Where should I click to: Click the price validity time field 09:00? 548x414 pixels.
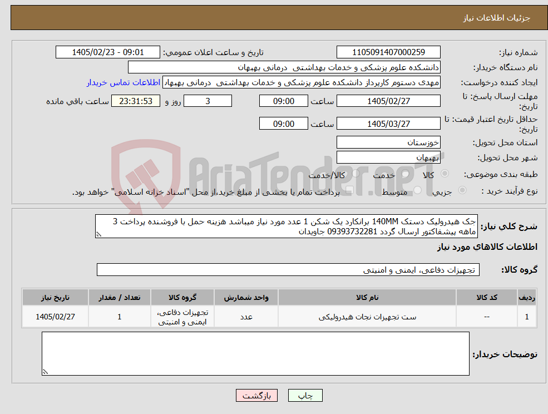point(283,124)
